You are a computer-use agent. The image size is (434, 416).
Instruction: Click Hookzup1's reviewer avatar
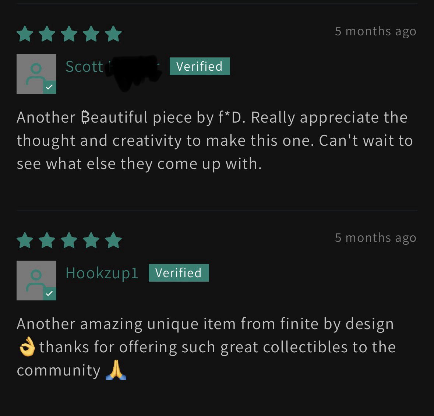click(x=36, y=281)
